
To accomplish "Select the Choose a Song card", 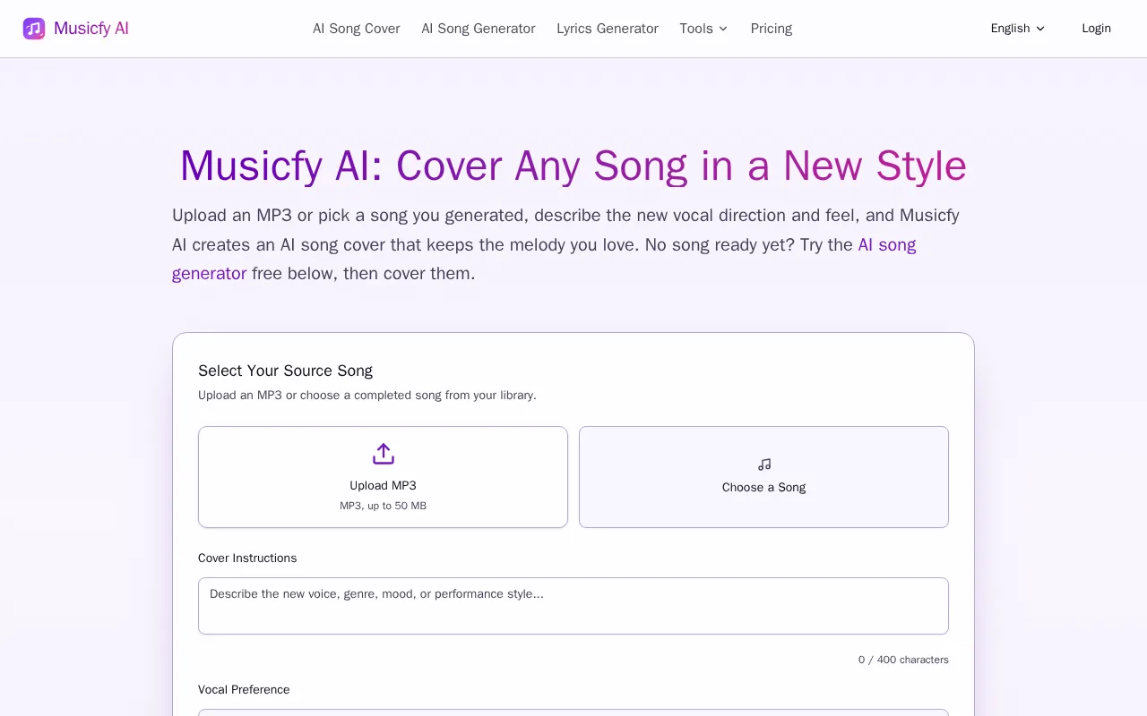I will (763, 477).
